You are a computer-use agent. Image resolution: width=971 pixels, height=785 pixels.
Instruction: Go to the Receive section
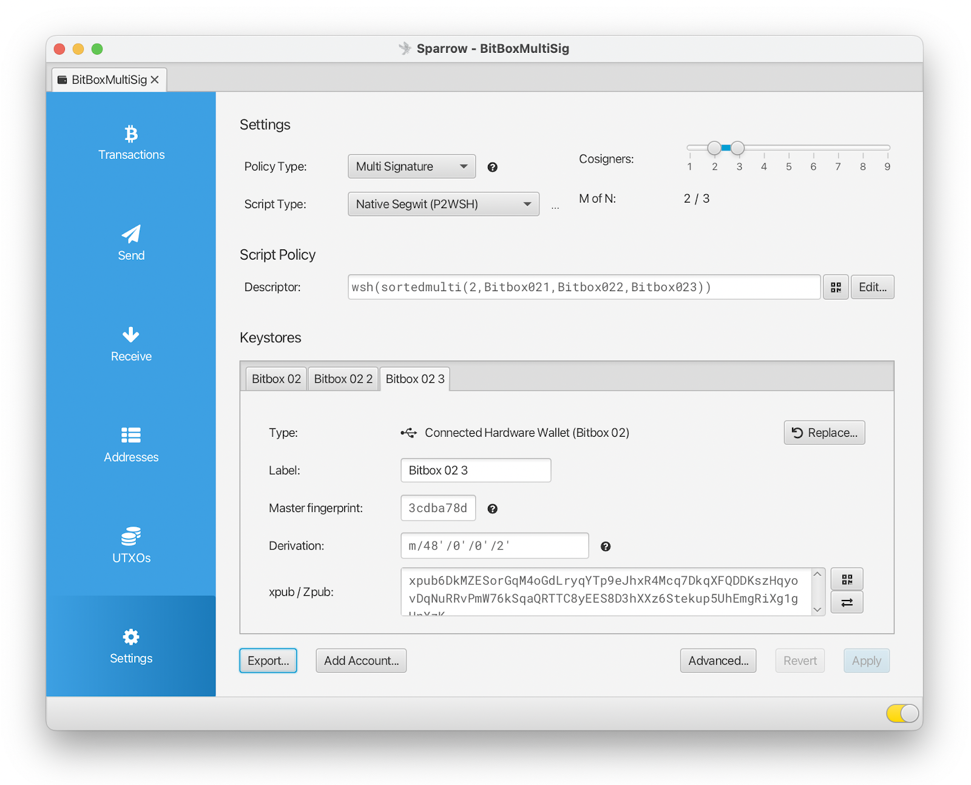pyautogui.click(x=131, y=344)
